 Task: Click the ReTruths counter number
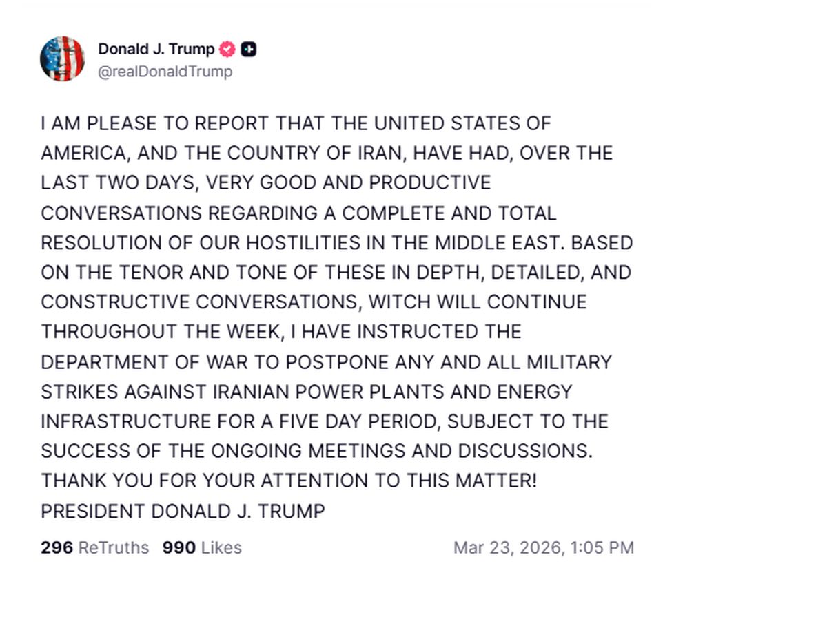point(55,548)
